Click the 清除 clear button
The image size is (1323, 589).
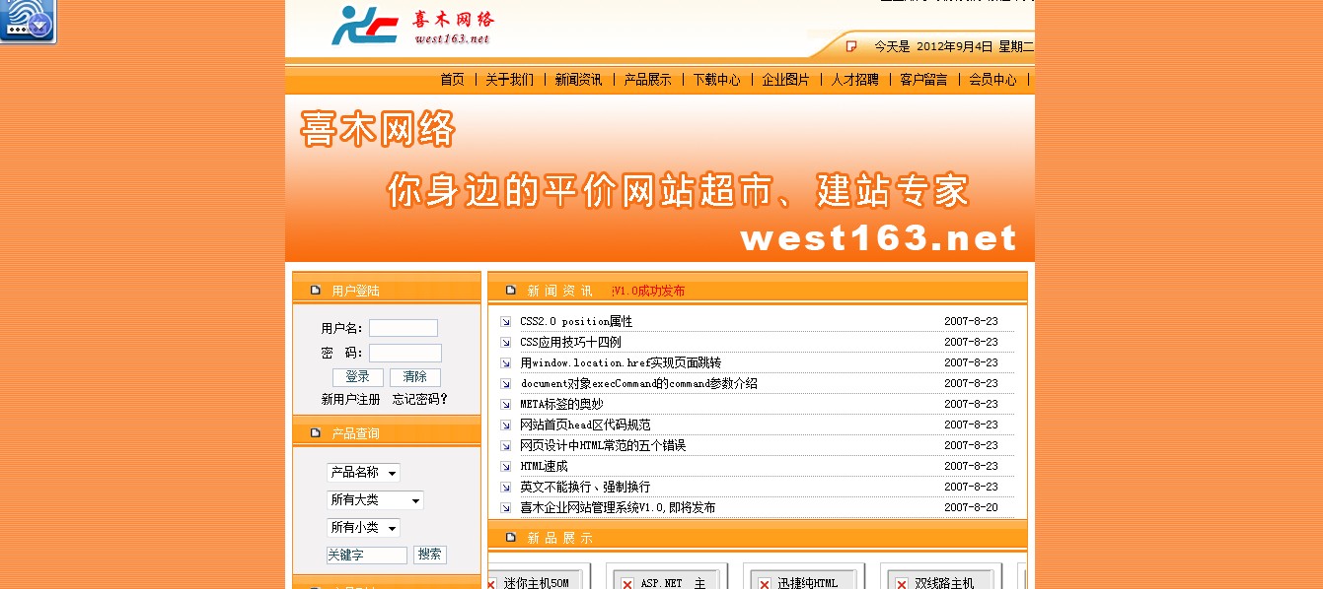415,377
